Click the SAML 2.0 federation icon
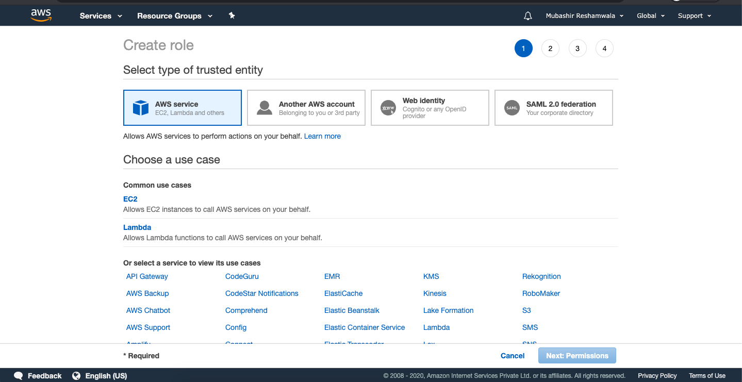 point(512,108)
